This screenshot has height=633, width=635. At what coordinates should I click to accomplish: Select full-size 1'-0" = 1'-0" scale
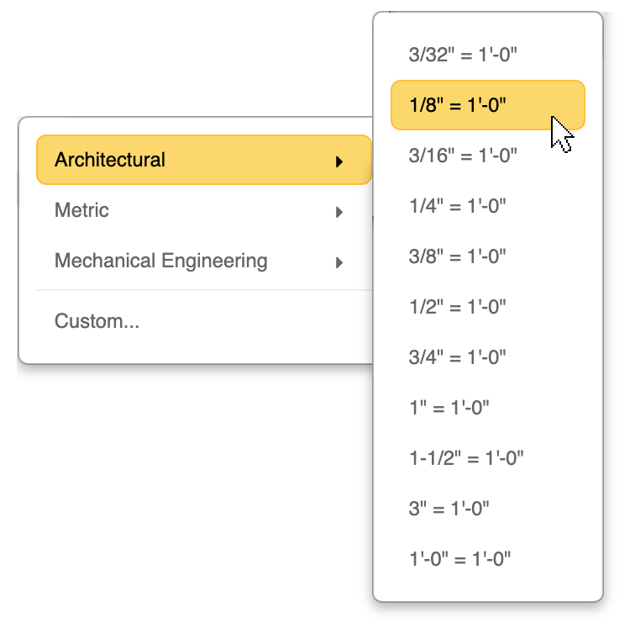pos(460,559)
